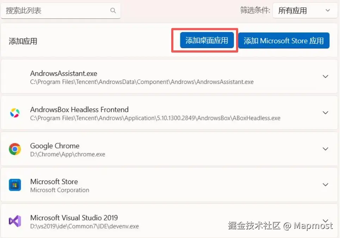Click the Google Chrome app icon
This screenshot has width=340, height=238.
point(15,149)
